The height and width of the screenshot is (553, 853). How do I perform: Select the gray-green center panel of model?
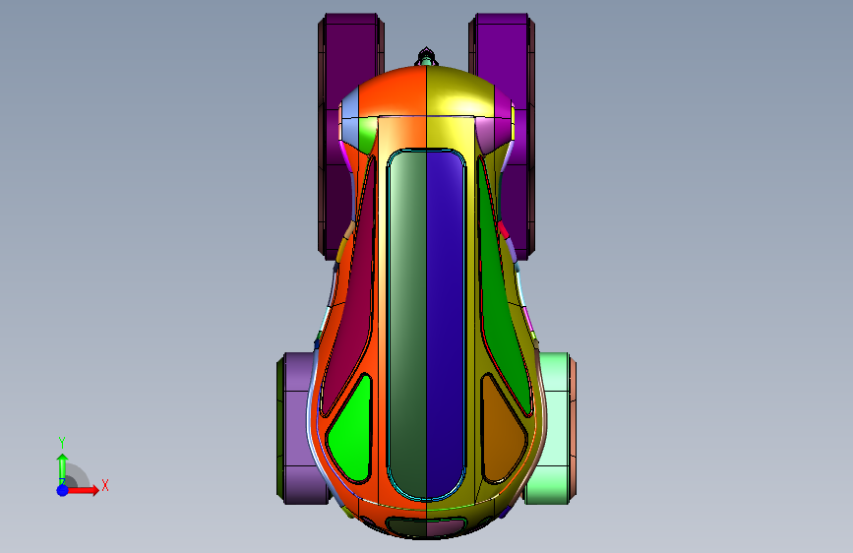[x=408, y=324]
